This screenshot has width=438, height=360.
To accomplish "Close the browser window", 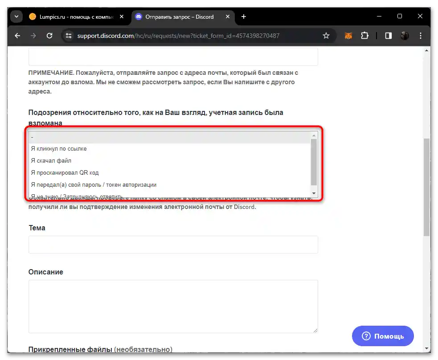I will 420,16.
